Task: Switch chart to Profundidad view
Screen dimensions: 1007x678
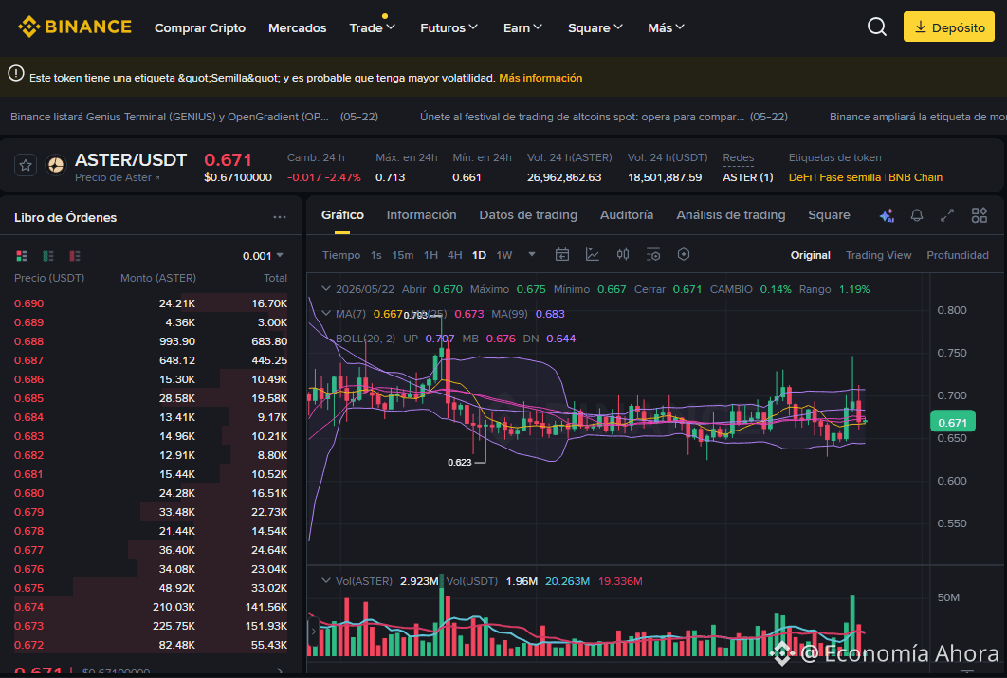Action: (x=958, y=255)
